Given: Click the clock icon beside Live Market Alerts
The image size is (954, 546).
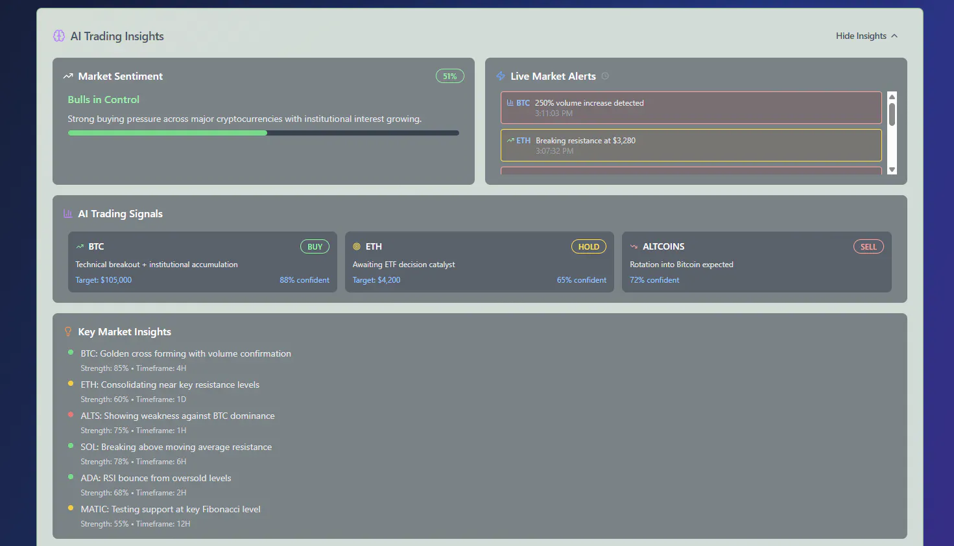Looking at the screenshot, I should pos(605,76).
